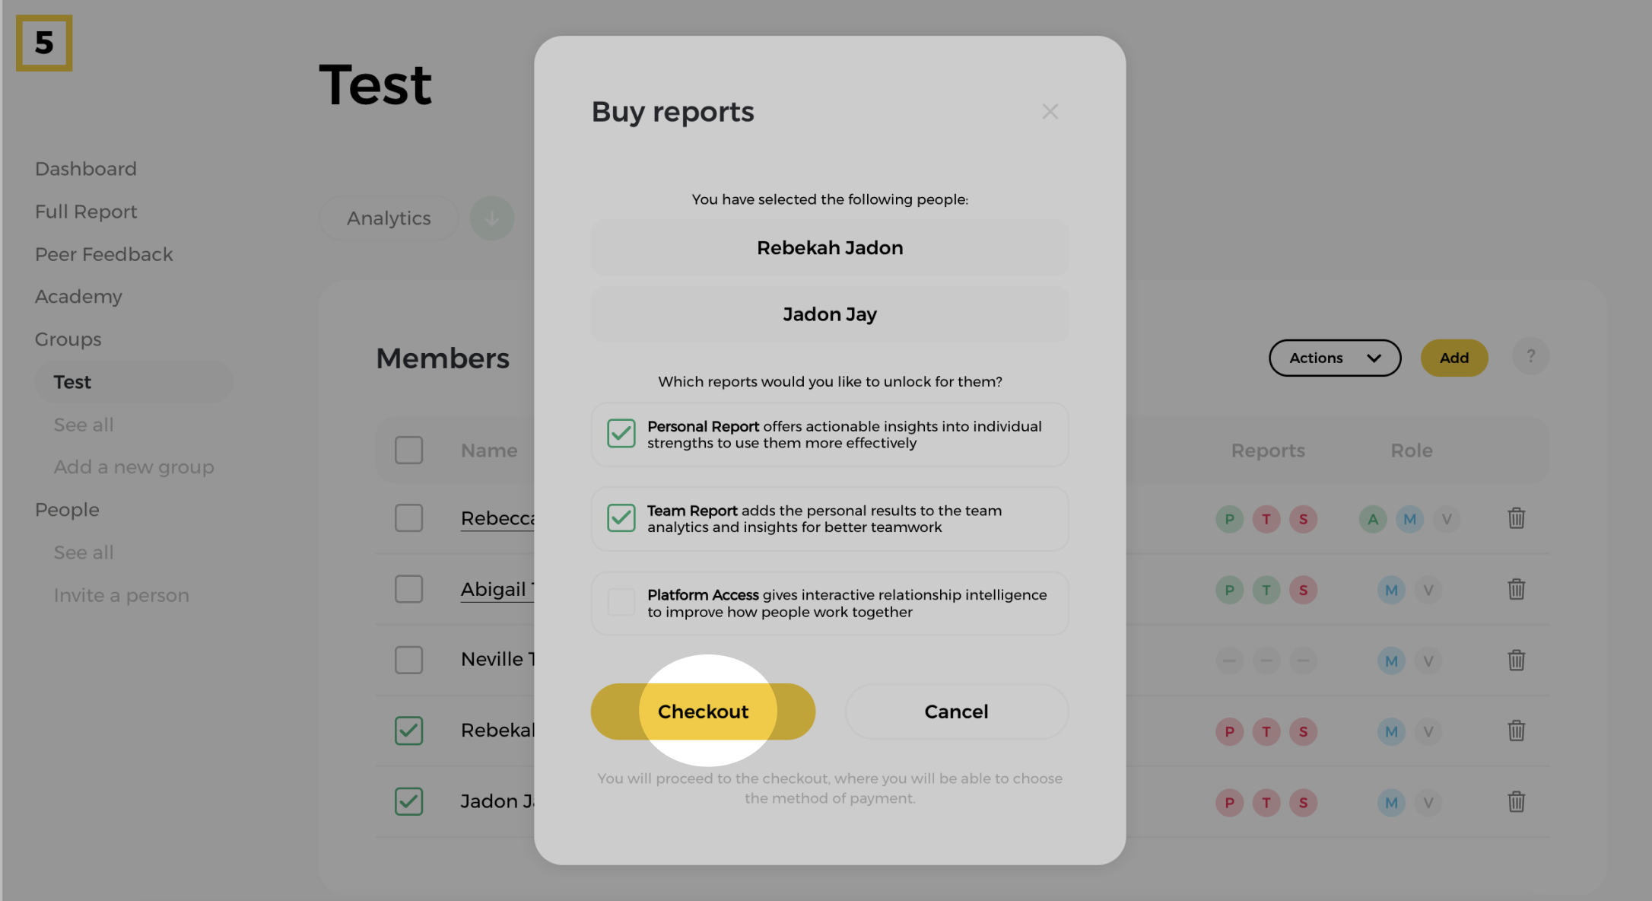Click the green A role badge

pyautogui.click(x=1373, y=520)
